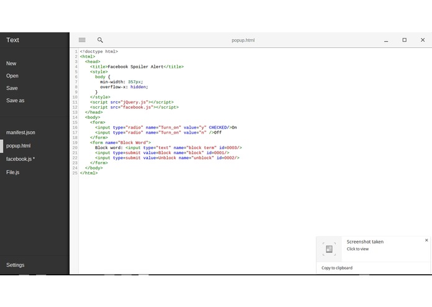Select Save in the sidebar
Viewport: 432px width, 307px height.
pyautogui.click(x=12, y=88)
